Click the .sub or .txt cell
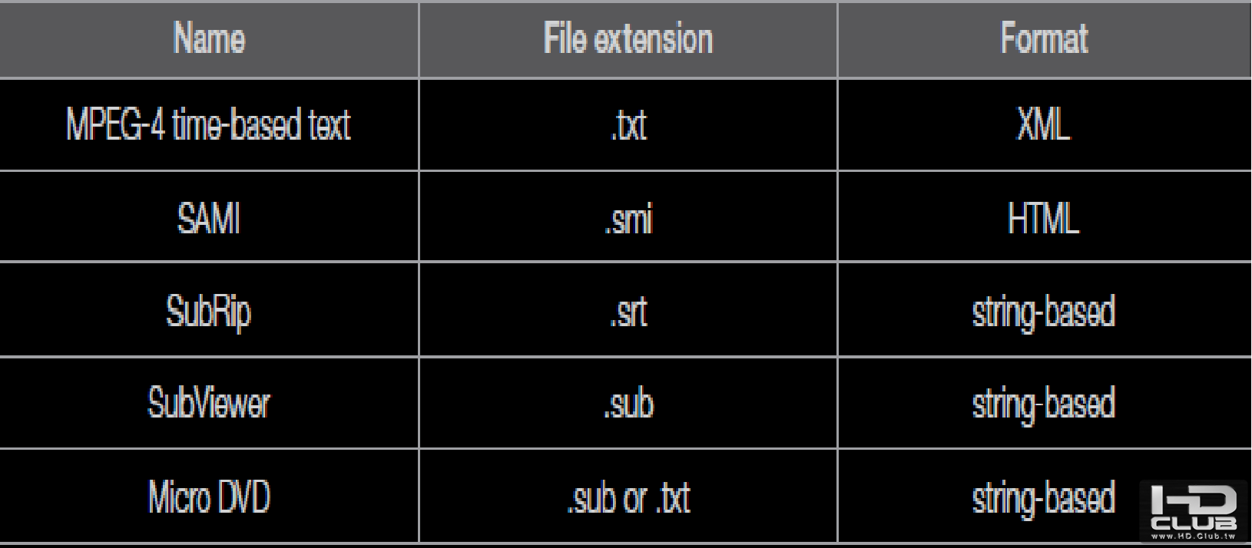The width and height of the screenshot is (1252, 548). pos(628,497)
